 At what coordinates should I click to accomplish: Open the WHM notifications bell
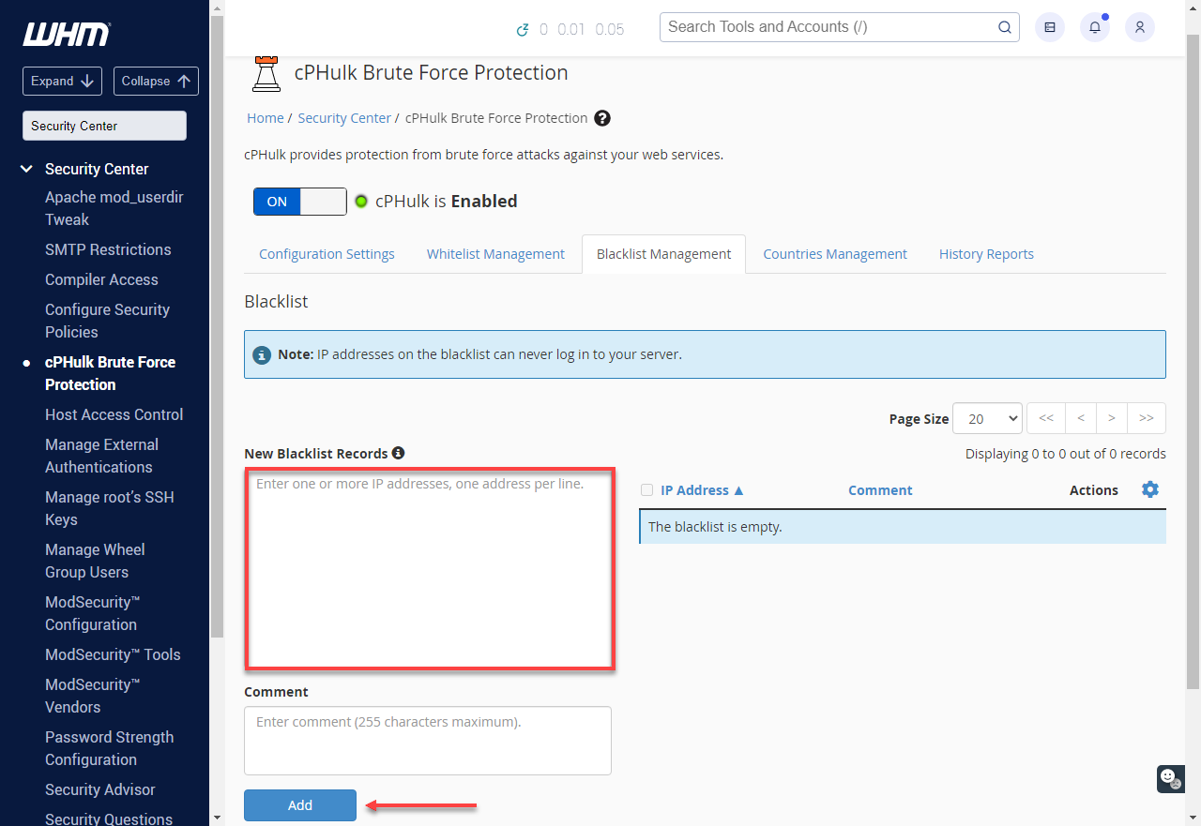pos(1094,27)
